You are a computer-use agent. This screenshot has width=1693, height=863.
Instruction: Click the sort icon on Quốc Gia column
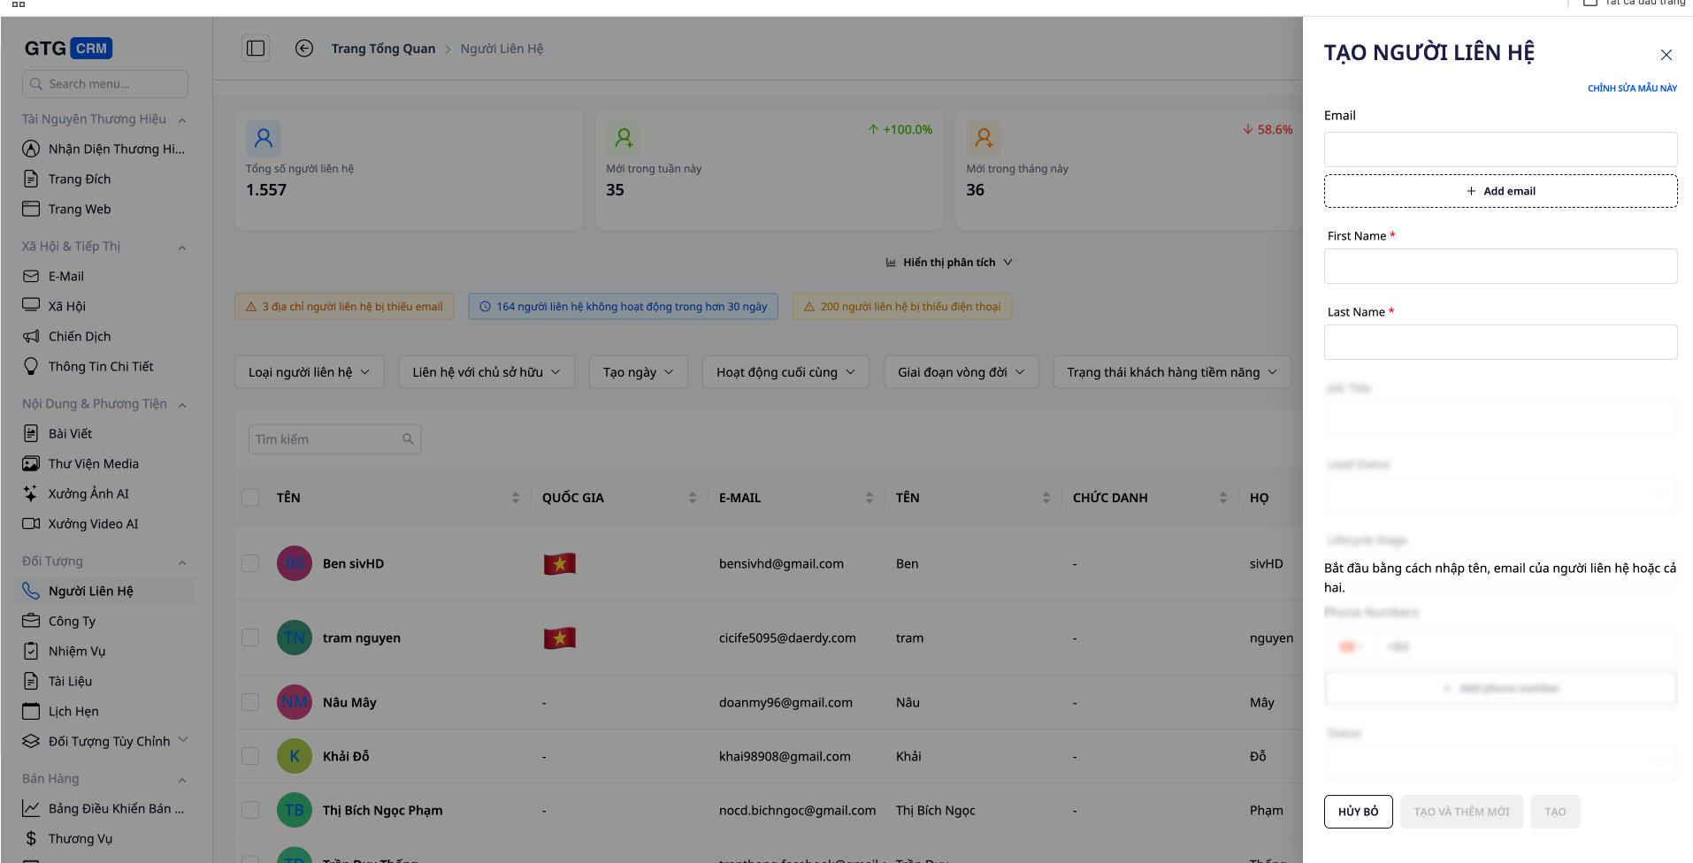click(692, 498)
